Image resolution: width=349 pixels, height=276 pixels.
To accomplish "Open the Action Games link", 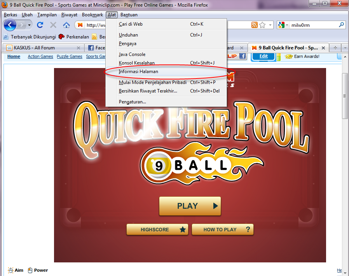I will (40, 56).
